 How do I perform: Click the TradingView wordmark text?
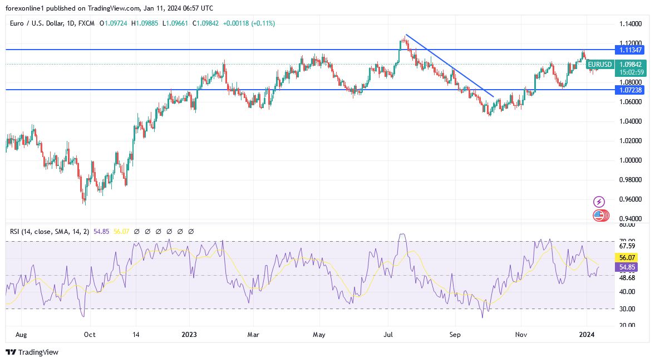pyautogui.click(x=38, y=352)
